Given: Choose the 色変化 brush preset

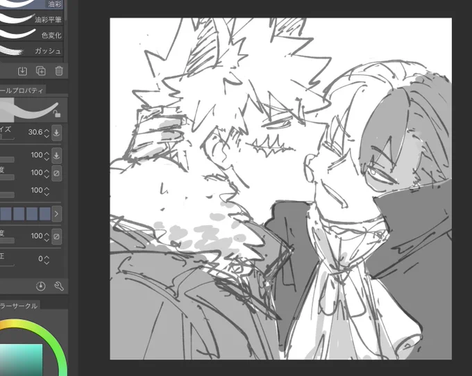Looking at the screenshot, I should (x=31, y=34).
